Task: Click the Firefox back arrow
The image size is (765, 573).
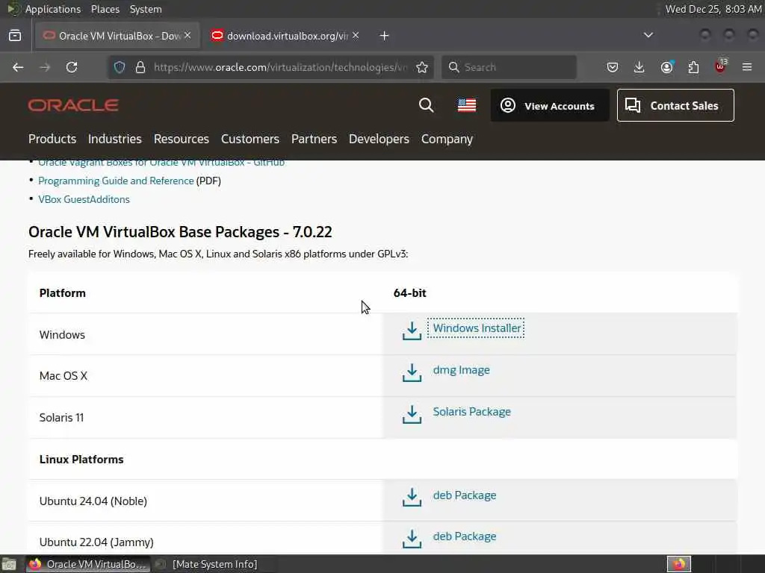Action: pyautogui.click(x=18, y=67)
